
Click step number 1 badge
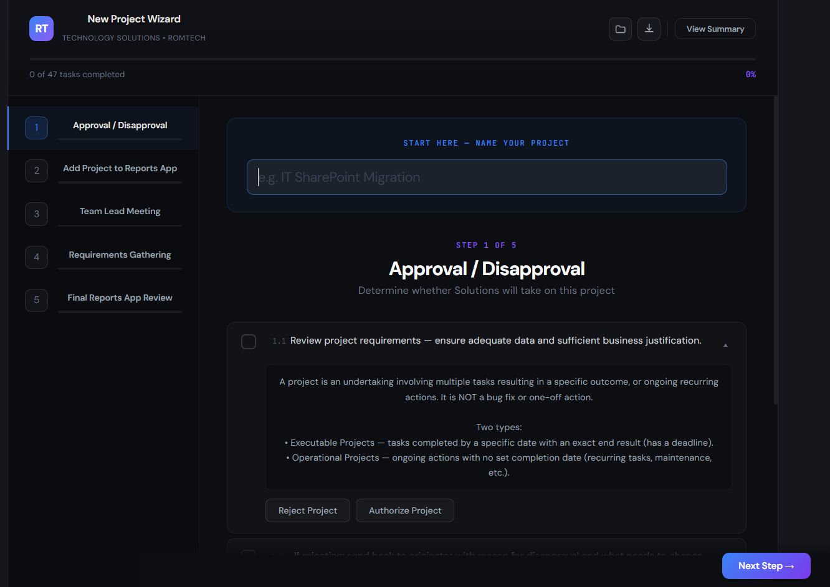[x=36, y=128]
